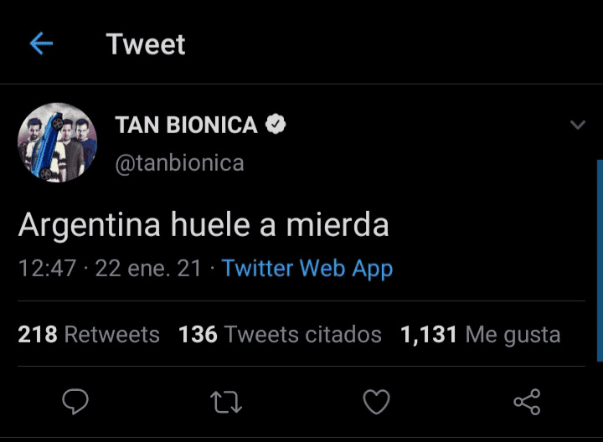The width and height of the screenshot is (603, 442).
Task: Click the blue scrollbar on the right edge
Action: (600, 260)
